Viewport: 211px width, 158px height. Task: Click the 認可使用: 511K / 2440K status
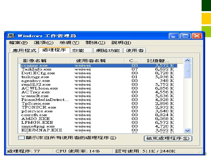pyautogui.click(x=145, y=151)
